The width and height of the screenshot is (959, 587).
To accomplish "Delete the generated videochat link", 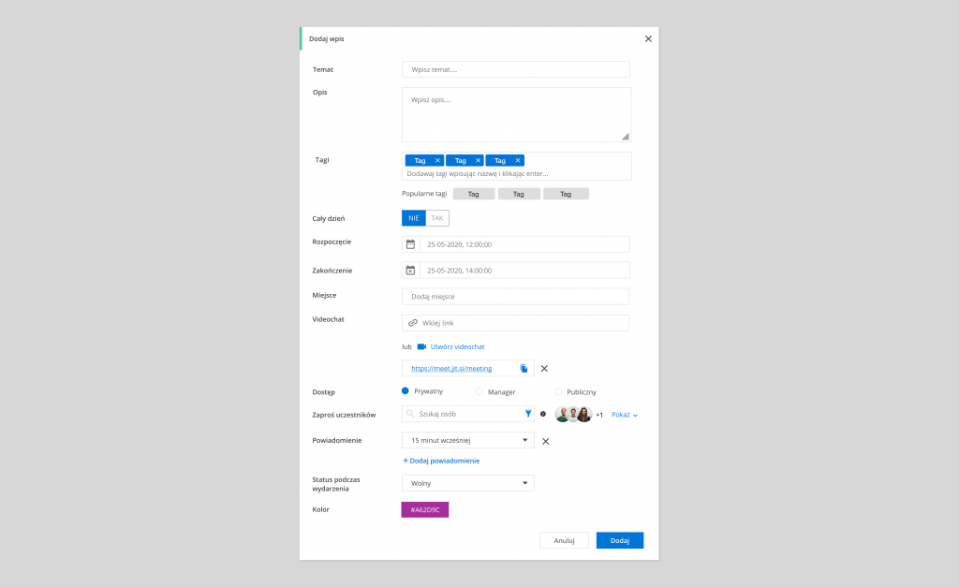I will [x=544, y=369].
